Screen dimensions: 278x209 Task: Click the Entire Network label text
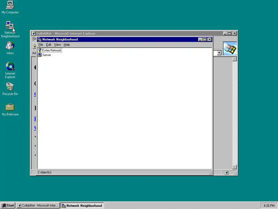(x=52, y=50)
